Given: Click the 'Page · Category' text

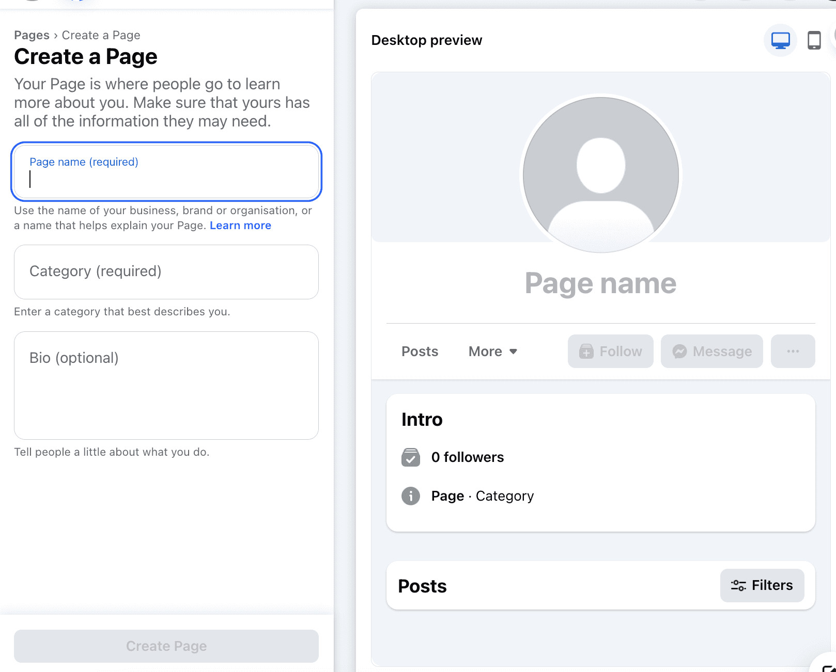Looking at the screenshot, I should tap(483, 496).
